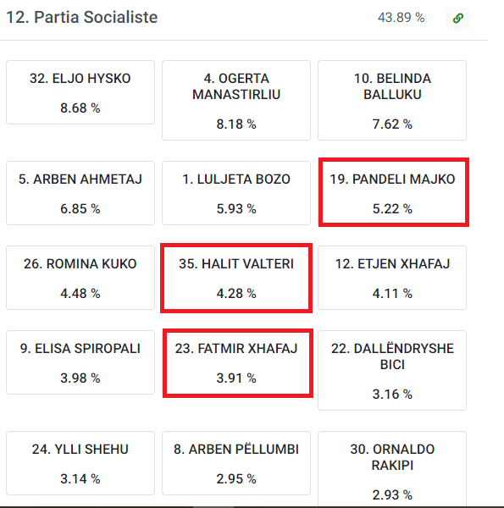Viewport: 504px width, 508px height.
Task: Open the Belinda Balluku candidate card
Action: [392, 101]
